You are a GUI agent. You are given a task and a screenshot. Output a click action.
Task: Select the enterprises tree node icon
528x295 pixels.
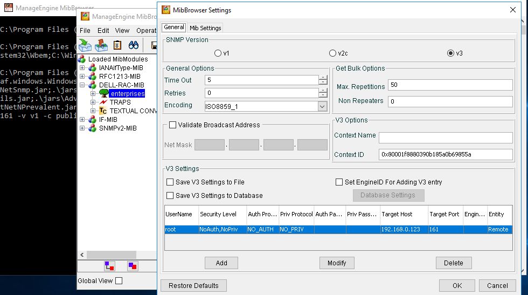pyautogui.click(x=103, y=94)
